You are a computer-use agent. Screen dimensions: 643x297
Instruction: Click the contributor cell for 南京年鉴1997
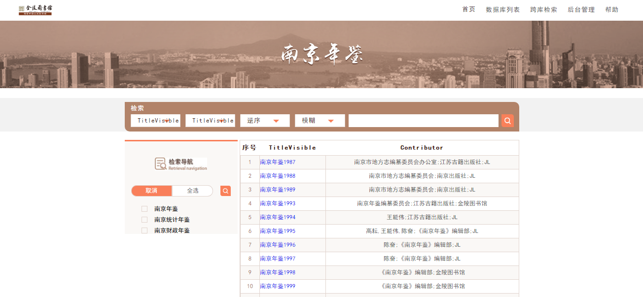pos(422,259)
